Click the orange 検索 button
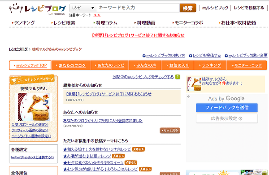 click(188, 8)
